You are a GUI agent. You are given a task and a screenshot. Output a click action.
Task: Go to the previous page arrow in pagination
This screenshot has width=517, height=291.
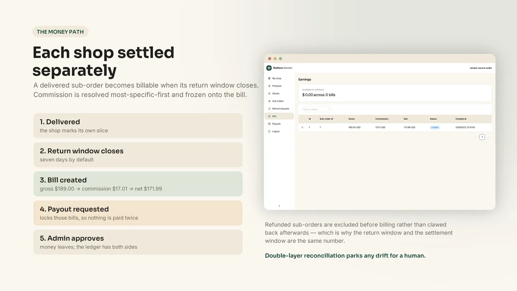coord(475,137)
